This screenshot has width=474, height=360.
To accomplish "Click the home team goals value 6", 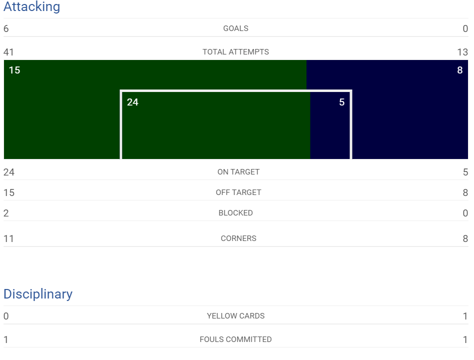I will pos(6,28).
